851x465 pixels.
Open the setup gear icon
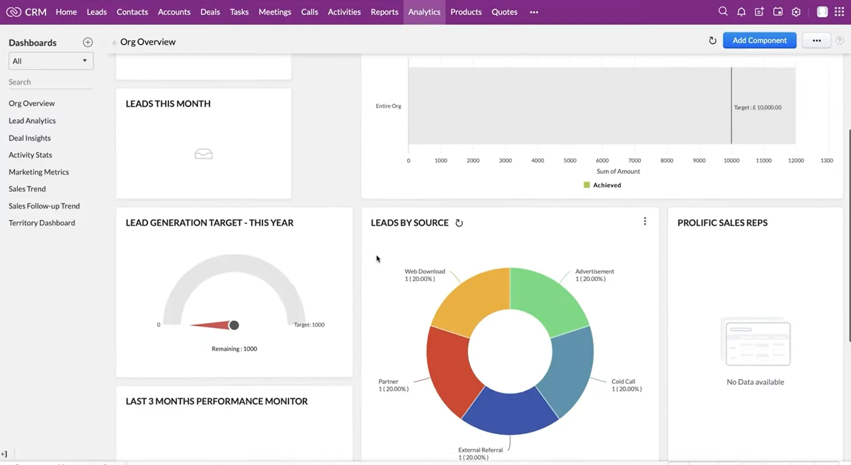[796, 12]
